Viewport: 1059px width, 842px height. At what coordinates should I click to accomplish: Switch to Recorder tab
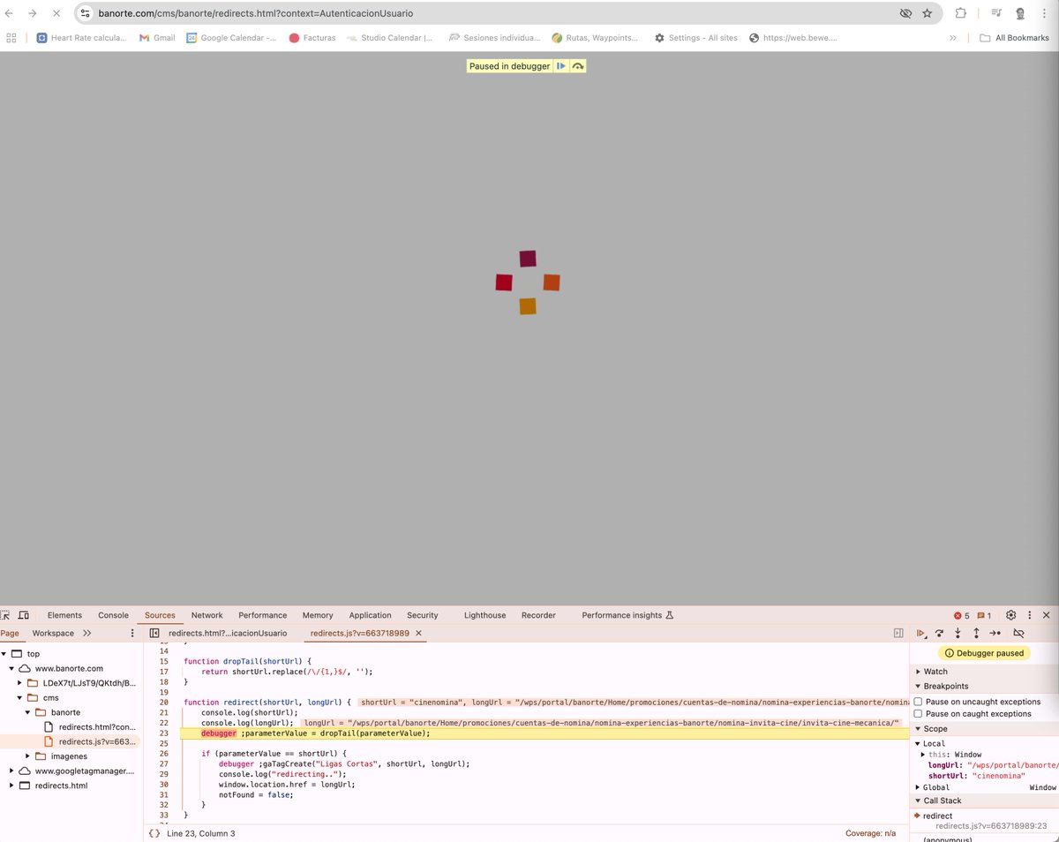[538, 615]
